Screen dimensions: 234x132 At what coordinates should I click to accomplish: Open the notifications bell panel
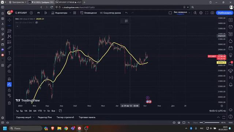point(231,85)
